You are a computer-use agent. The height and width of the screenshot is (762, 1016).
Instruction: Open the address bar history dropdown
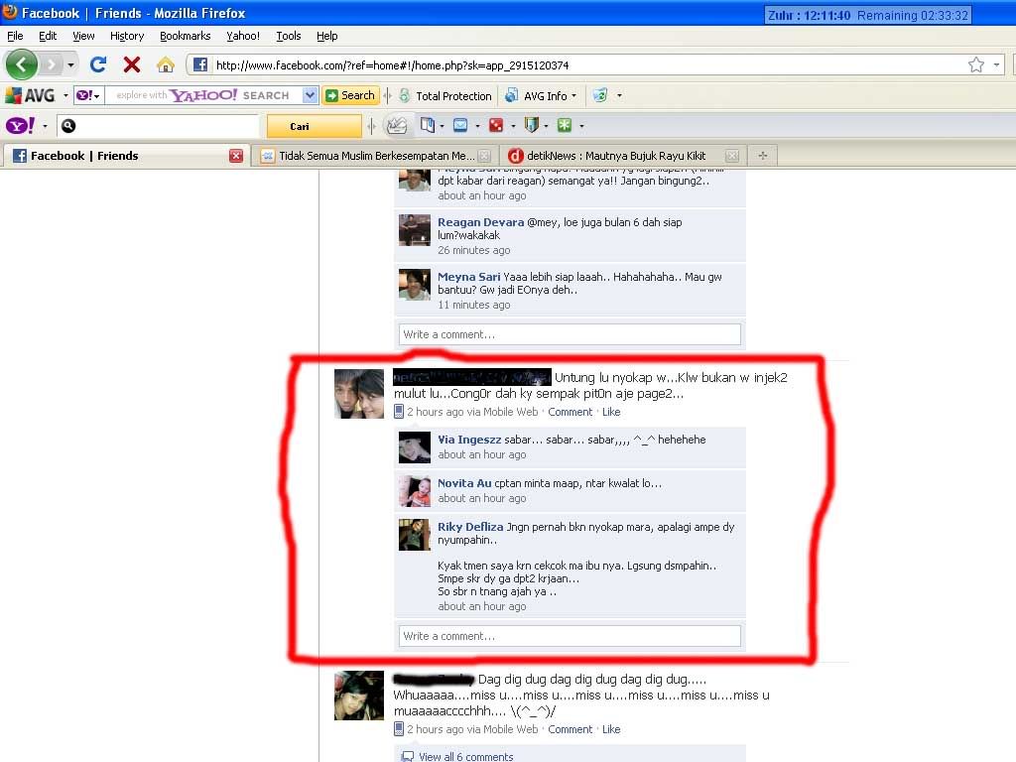996,64
